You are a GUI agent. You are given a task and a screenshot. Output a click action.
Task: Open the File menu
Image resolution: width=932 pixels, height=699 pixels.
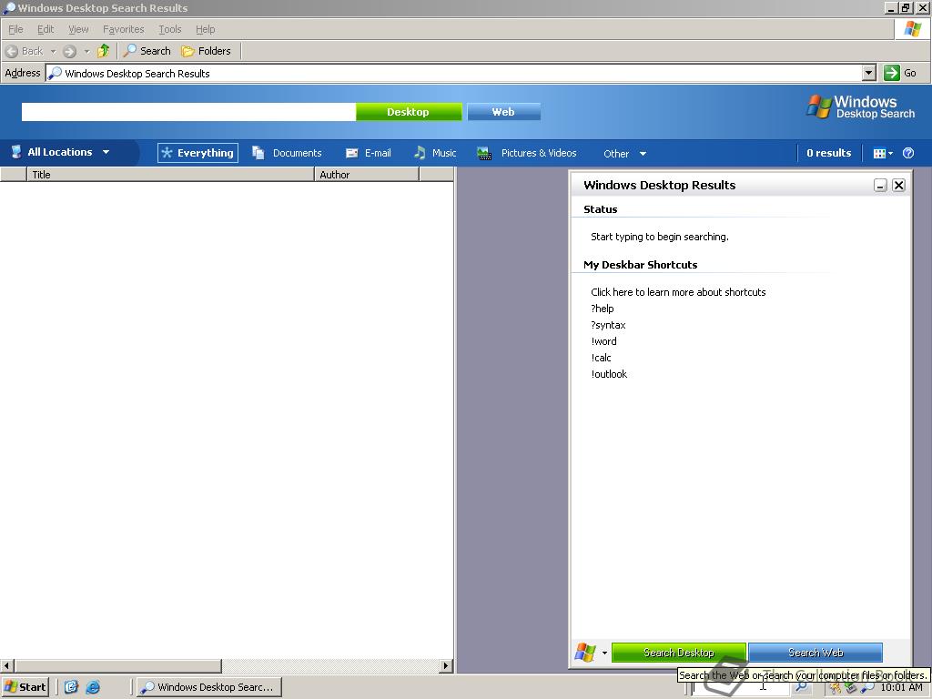15,29
